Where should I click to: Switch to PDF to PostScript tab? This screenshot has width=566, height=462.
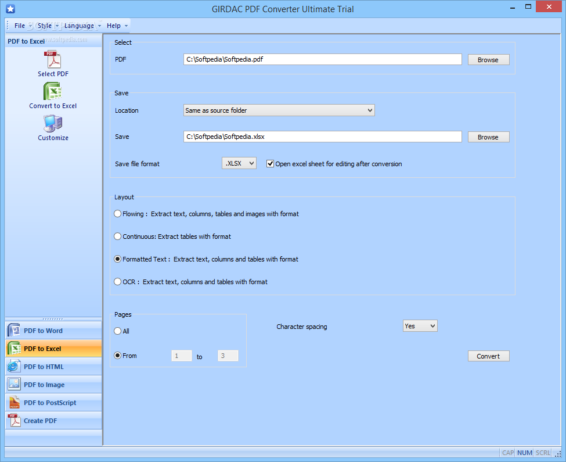[x=53, y=402]
